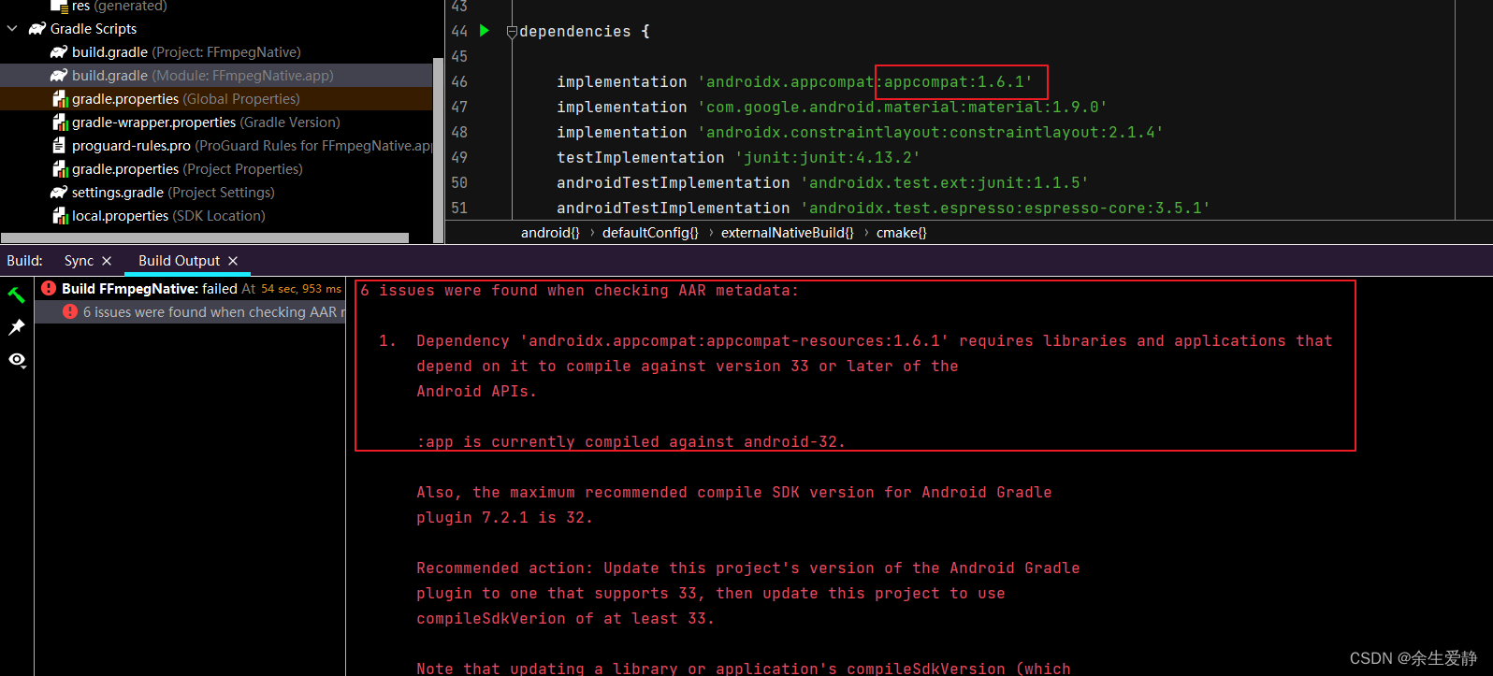Screen dimensions: 1493x676
Task: Click line number 46 in gutter
Action: point(459,82)
